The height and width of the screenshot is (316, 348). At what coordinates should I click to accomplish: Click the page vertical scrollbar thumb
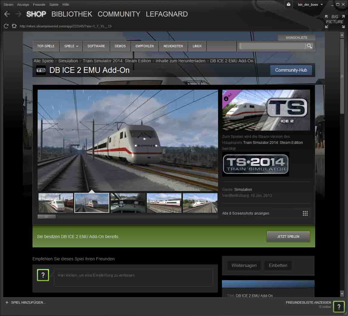(x=342, y=76)
